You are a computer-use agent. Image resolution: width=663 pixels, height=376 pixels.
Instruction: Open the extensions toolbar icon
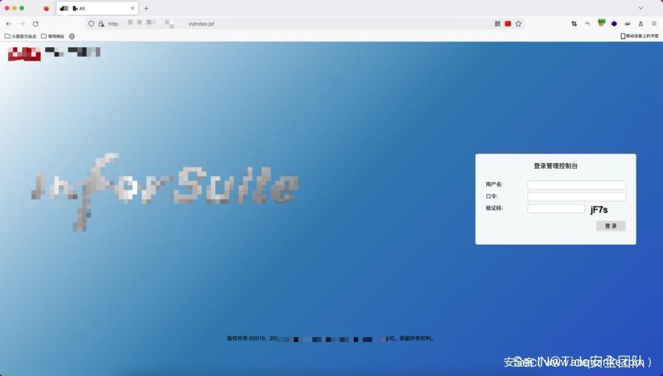click(641, 24)
